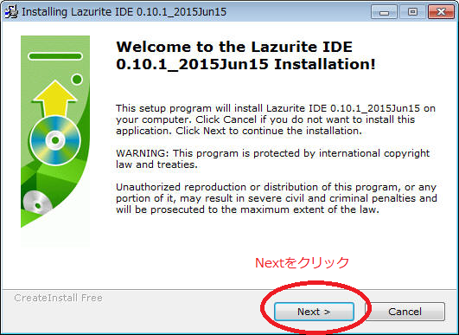Click the CreateInstall Free label
This screenshot has height=335, width=459.
click(x=58, y=298)
